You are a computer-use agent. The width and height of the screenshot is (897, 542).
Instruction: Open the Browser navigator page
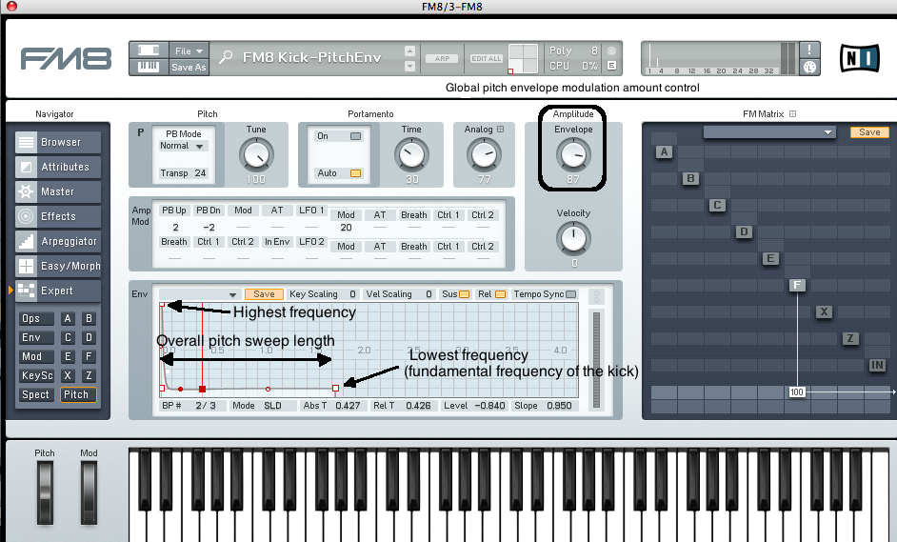point(58,142)
